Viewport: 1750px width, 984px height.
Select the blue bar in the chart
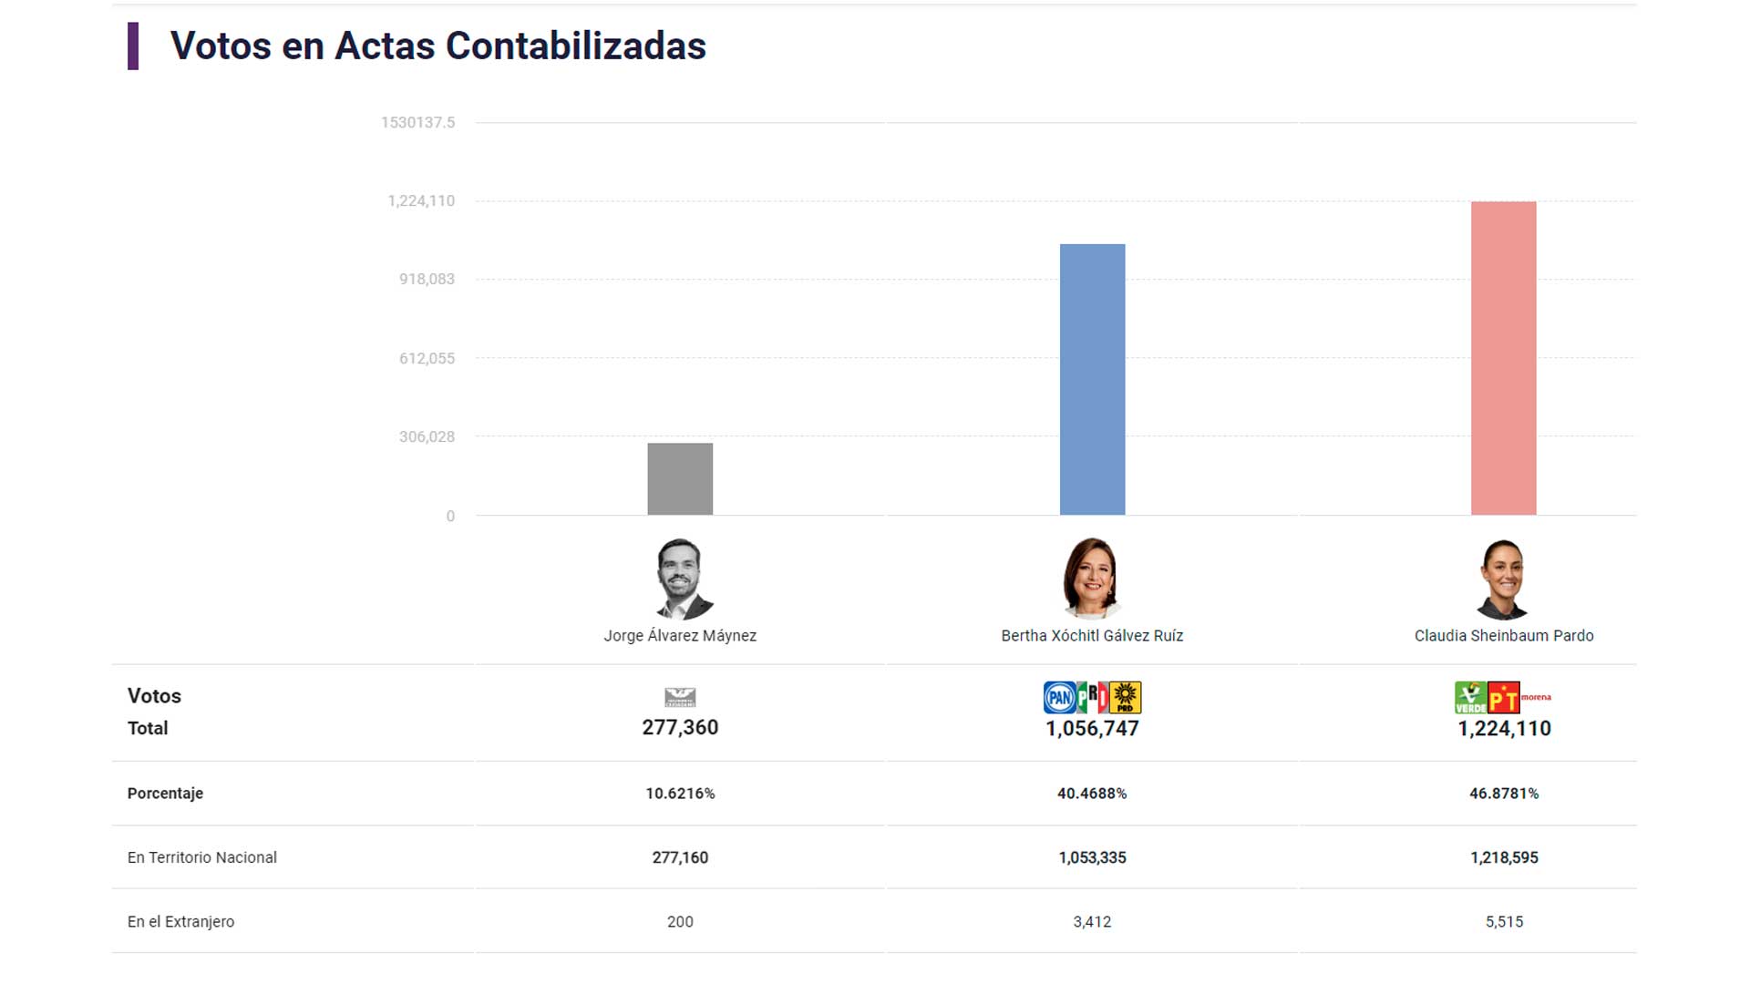pos(1092,379)
